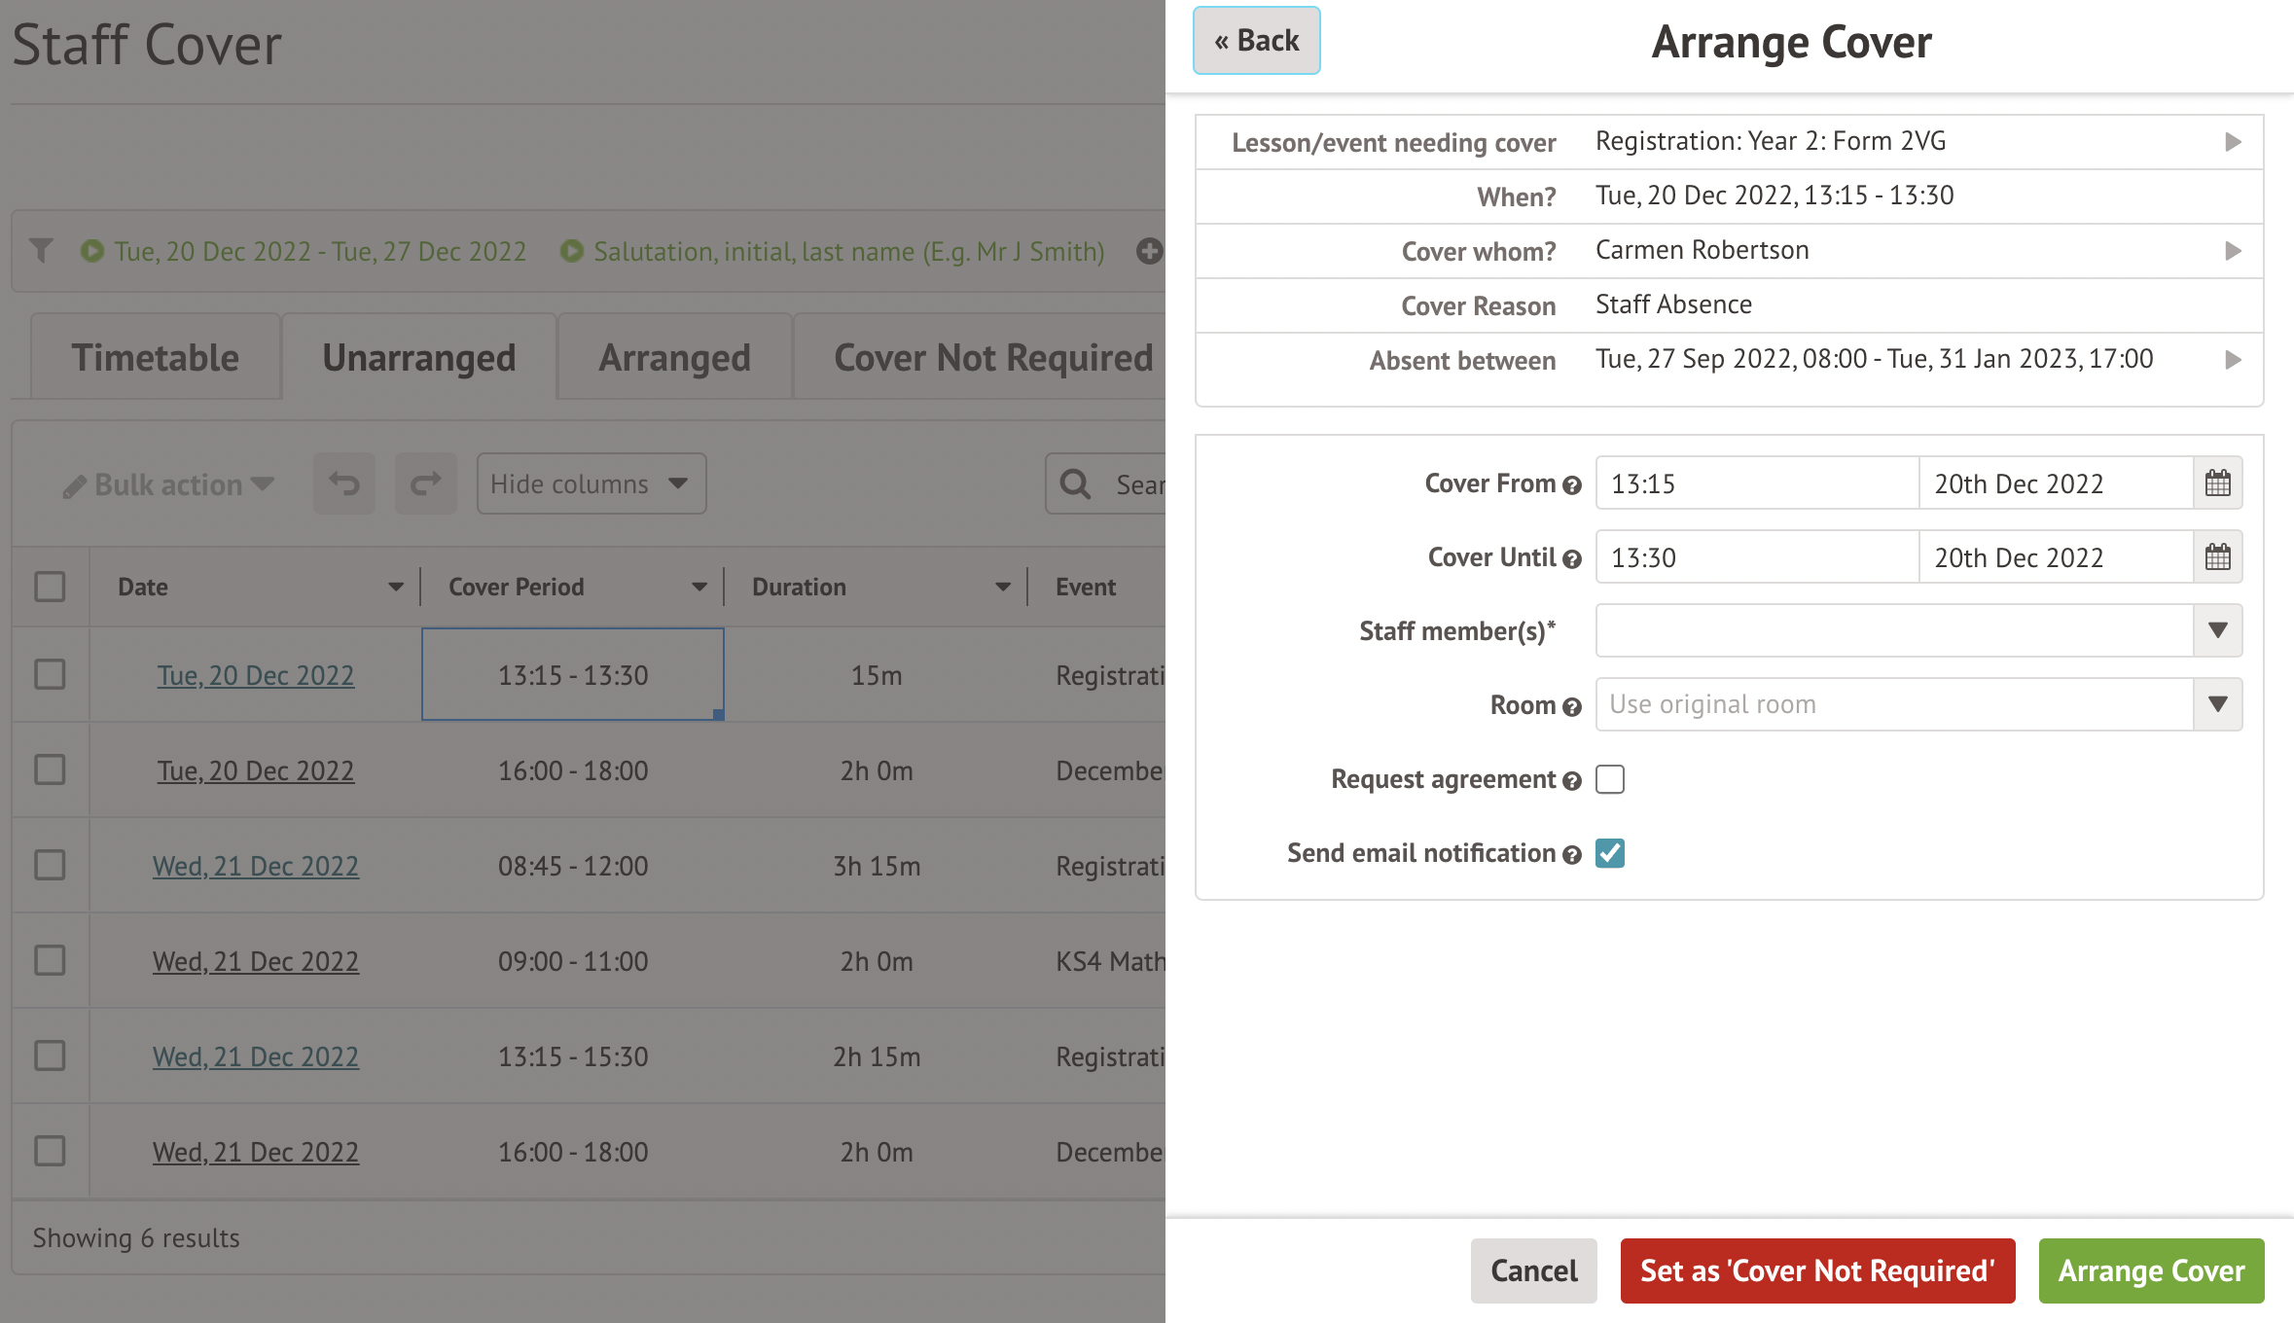The width and height of the screenshot is (2294, 1323).
Task: Click help icon next to Room label
Action: pos(1571,707)
